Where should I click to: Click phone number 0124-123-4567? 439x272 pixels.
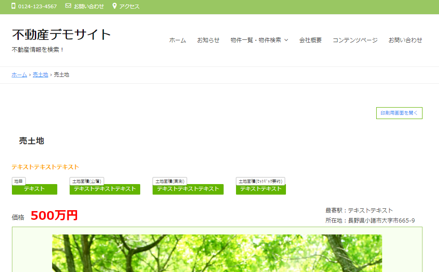click(38, 6)
